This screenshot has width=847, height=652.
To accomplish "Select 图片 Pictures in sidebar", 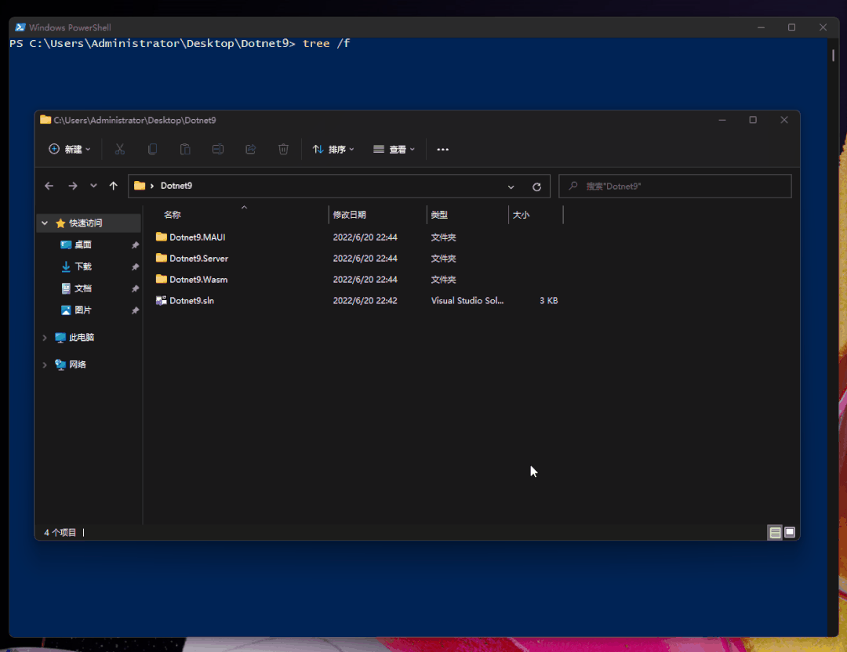I will coord(82,310).
